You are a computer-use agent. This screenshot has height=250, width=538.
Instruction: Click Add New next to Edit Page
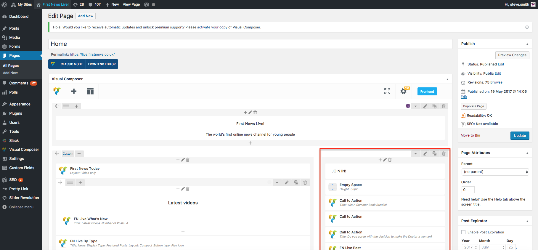pyautogui.click(x=86, y=16)
